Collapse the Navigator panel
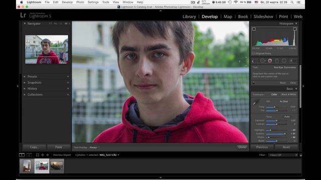 [x=25, y=23]
